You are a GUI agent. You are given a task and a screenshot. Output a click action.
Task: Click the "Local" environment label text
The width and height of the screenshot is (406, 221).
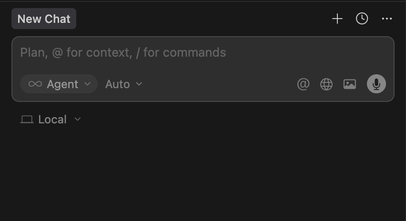point(52,120)
